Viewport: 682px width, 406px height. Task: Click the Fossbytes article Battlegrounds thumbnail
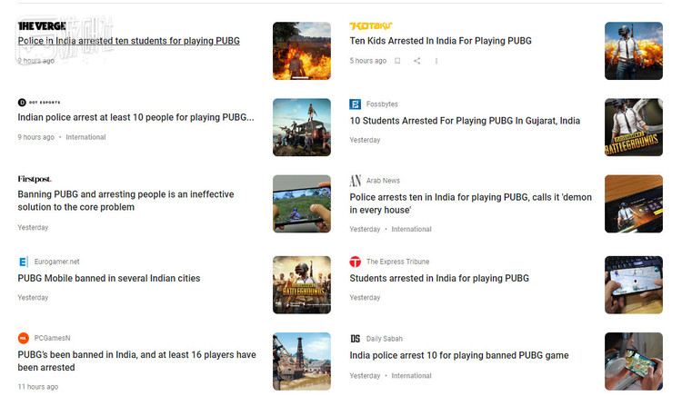(633, 127)
